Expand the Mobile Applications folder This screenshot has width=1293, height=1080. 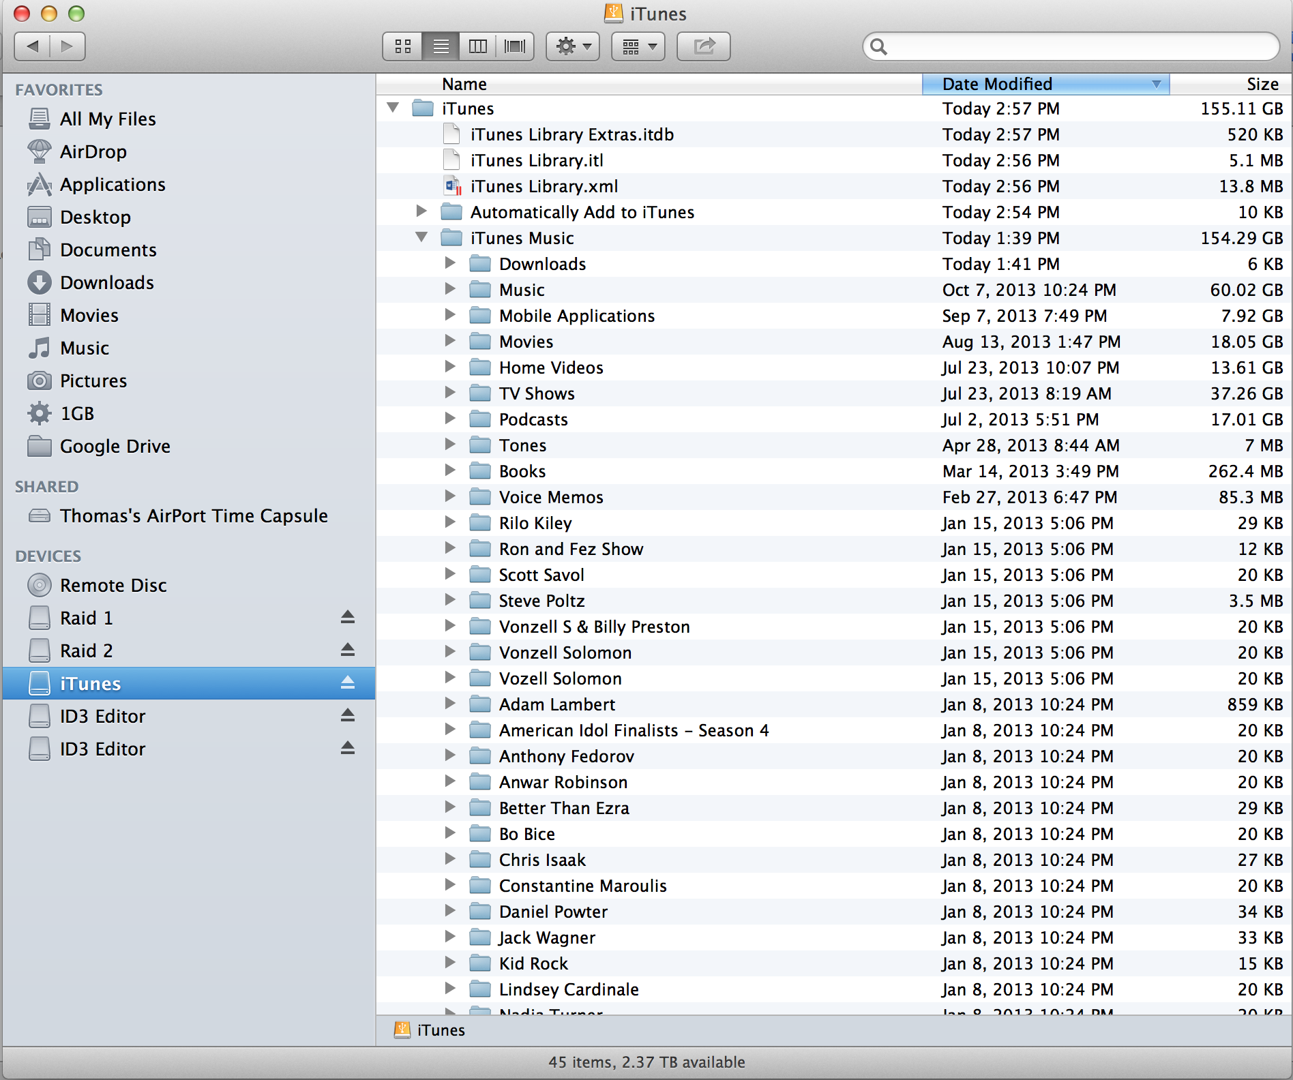tap(450, 315)
